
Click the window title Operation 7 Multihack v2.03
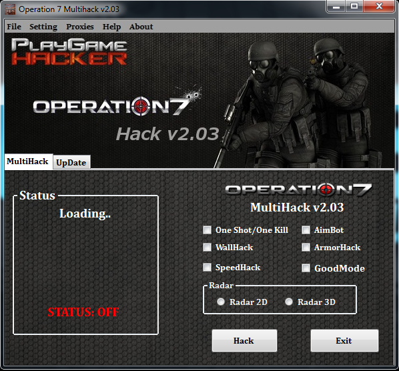(x=69, y=9)
